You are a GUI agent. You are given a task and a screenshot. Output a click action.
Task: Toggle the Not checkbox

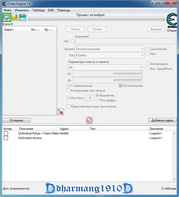tap(148, 54)
